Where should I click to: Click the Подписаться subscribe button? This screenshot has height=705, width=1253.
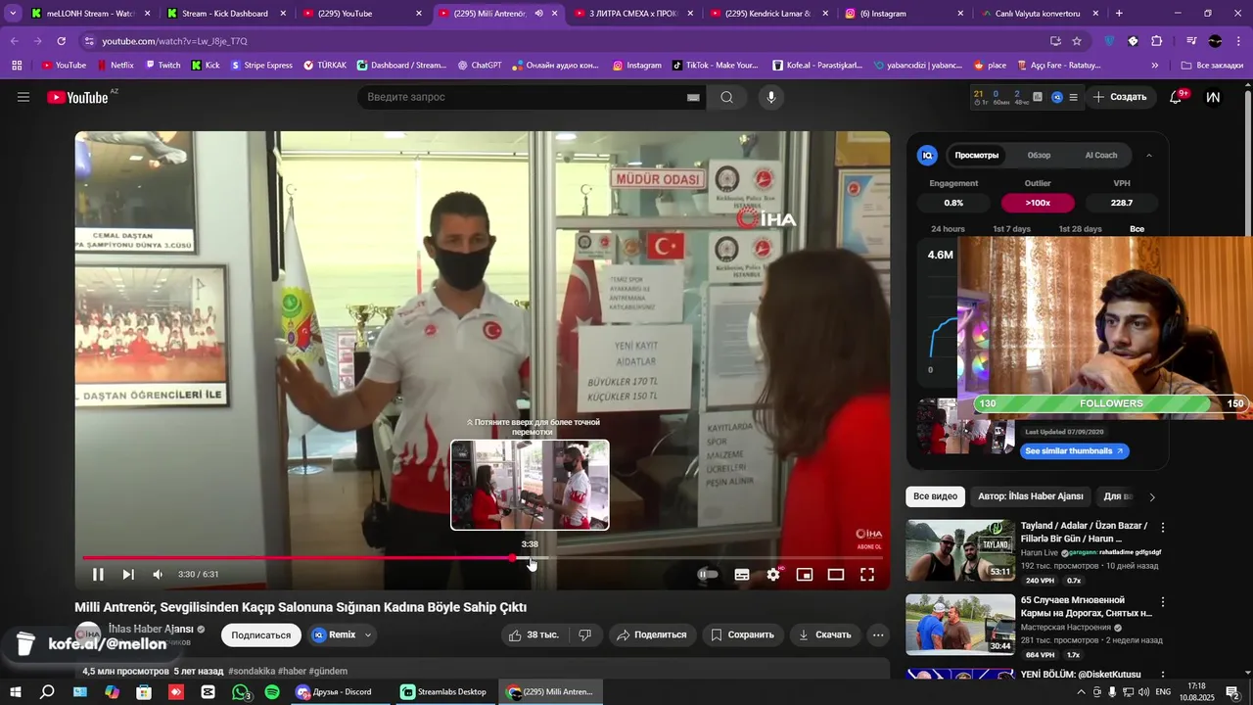(x=260, y=634)
